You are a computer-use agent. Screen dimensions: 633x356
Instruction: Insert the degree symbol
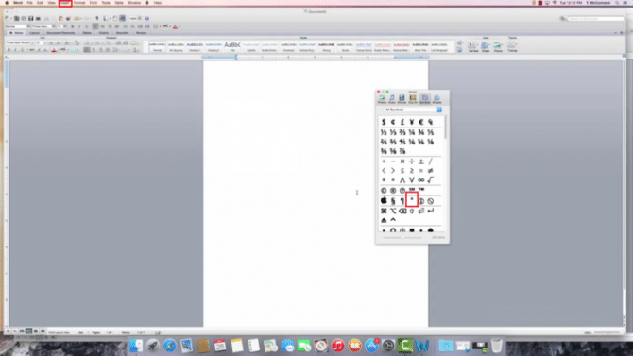(x=412, y=200)
